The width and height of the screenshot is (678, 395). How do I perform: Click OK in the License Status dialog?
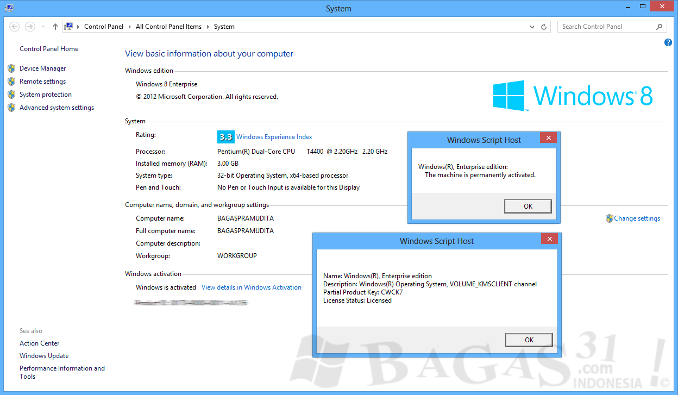[x=529, y=340]
